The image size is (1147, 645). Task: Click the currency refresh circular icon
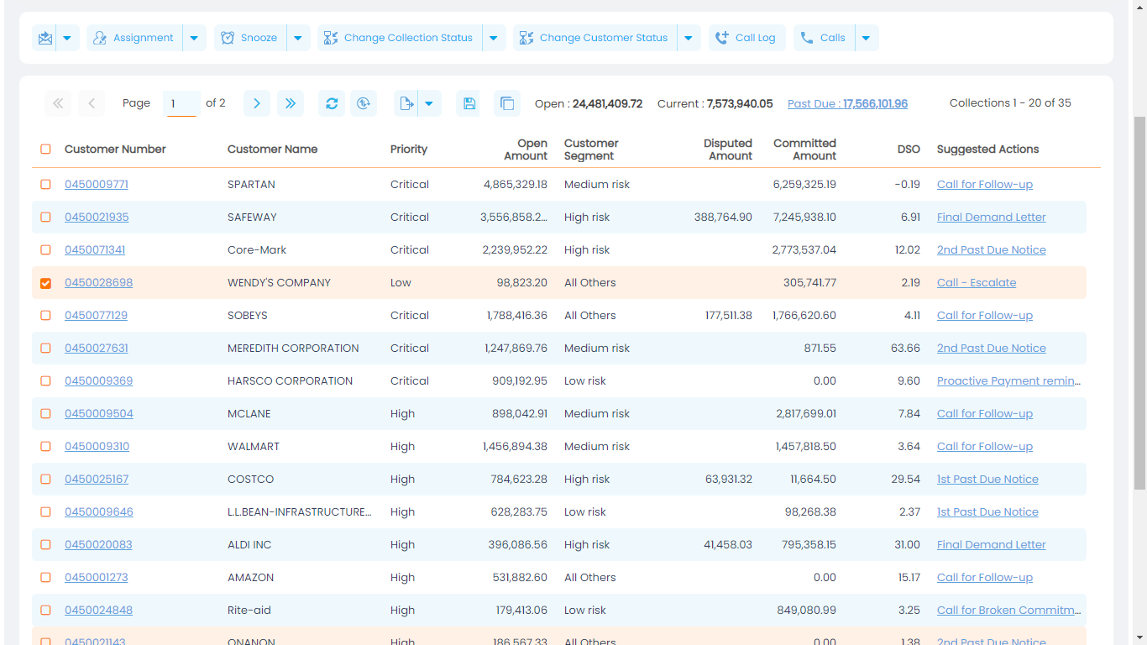pos(364,103)
